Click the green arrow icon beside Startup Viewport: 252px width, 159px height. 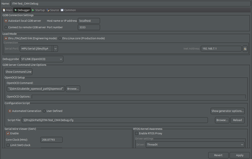point(34,10)
